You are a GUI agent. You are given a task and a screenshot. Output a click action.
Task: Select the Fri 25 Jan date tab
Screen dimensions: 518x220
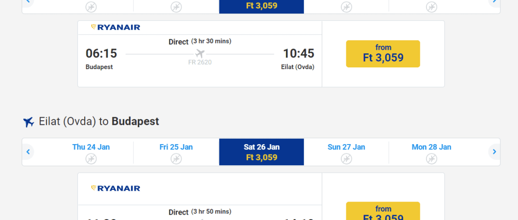176,152
